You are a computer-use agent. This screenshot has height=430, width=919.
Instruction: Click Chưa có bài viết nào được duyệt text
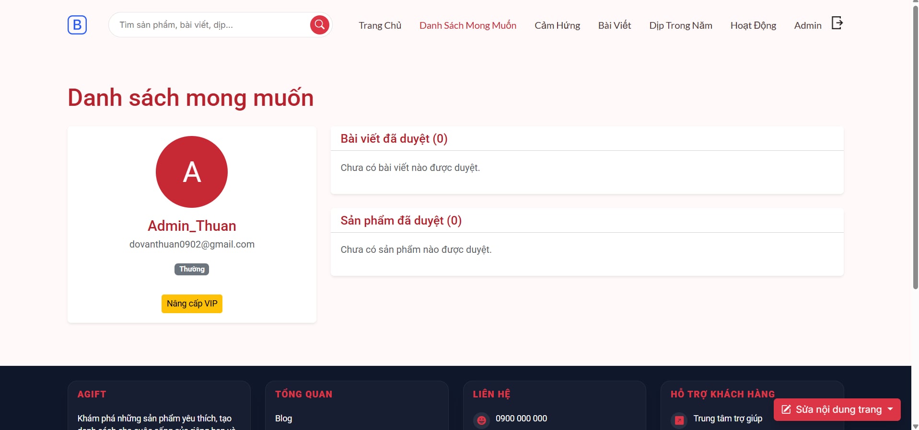click(x=410, y=168)
